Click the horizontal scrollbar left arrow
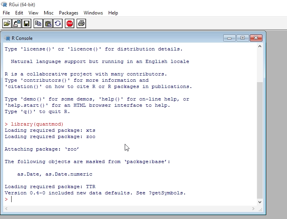This screenshot has width=287, height=219. [6, 208]
